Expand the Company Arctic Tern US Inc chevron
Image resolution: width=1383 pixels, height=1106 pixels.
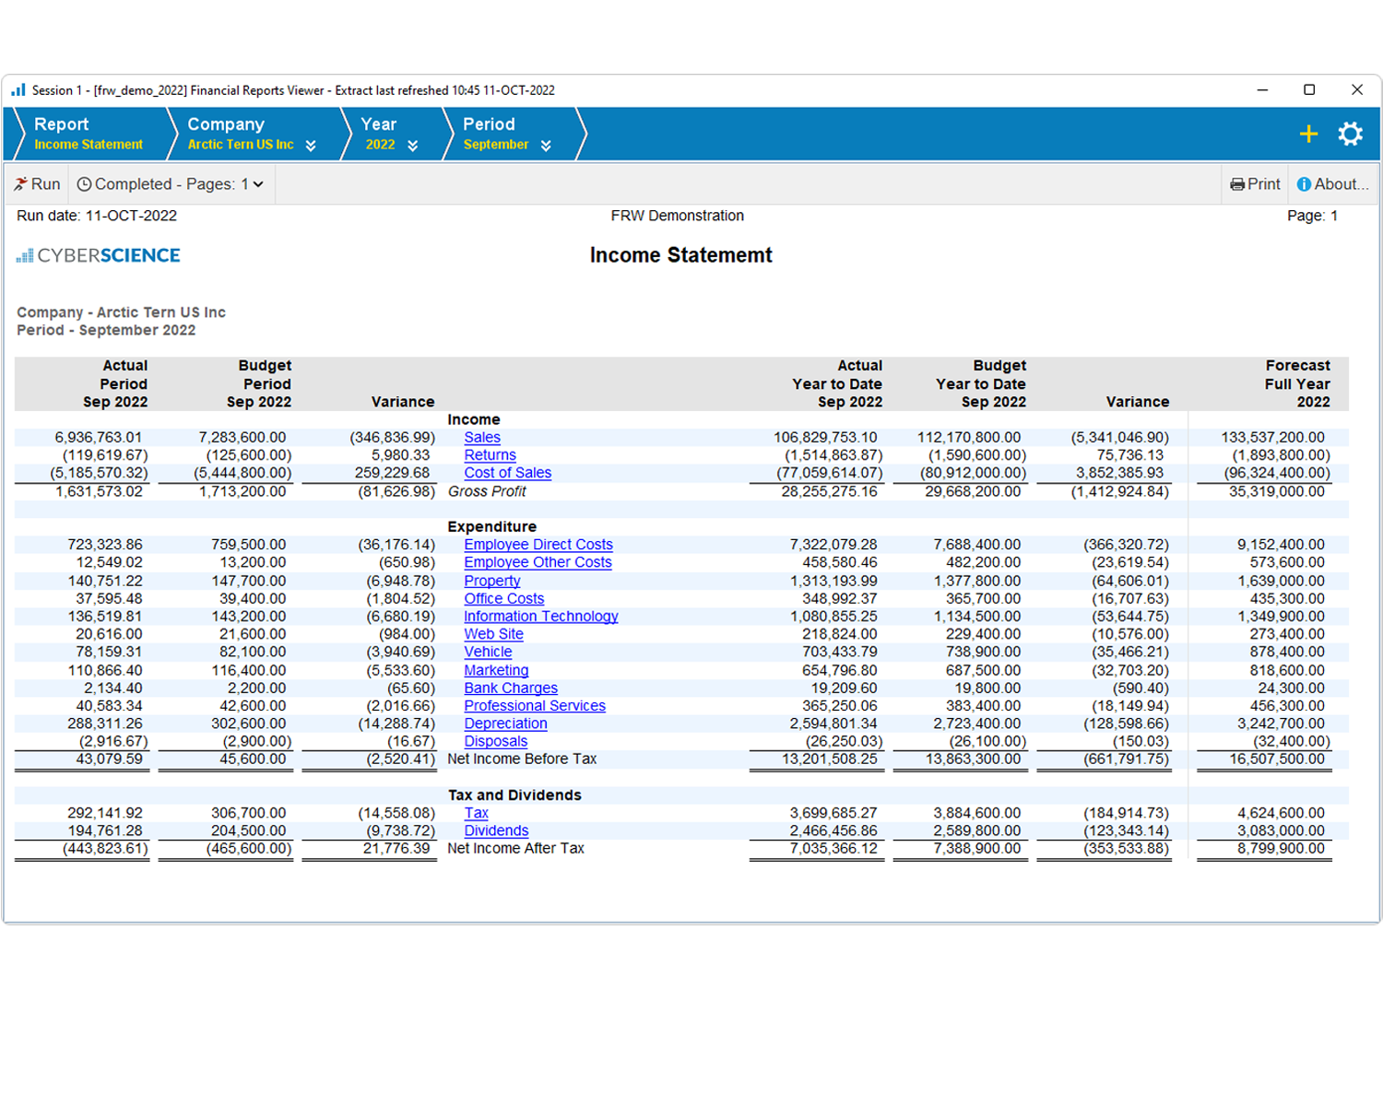(312, 145)
